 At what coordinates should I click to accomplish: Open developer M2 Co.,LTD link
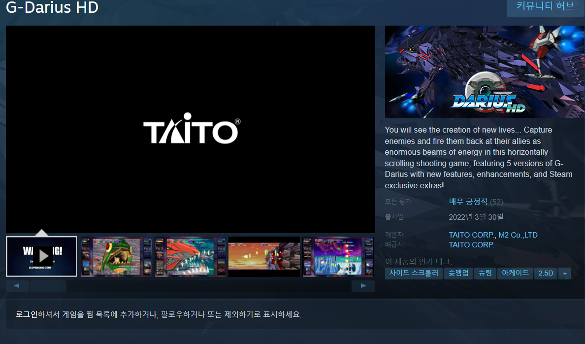pyautogui.click(x=518, y=235)
